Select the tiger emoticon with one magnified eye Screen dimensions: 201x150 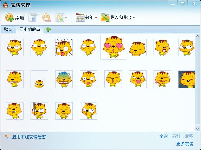point(89,111)
